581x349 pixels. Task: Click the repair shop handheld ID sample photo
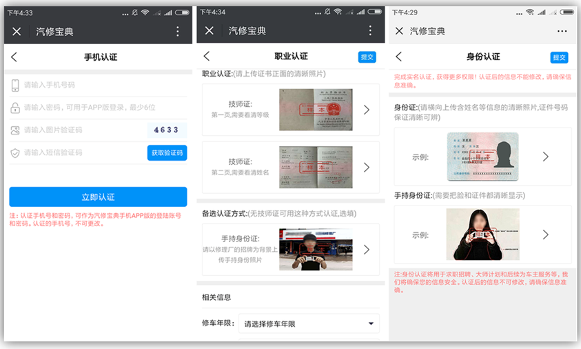pos(316,250)
